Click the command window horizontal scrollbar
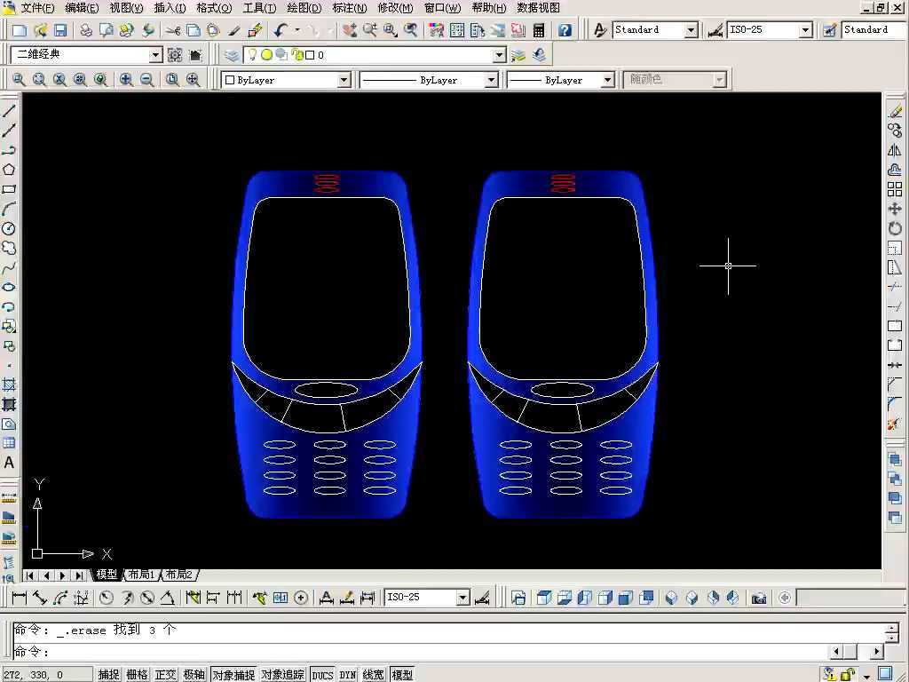Image resolution: width=909 pixels, height=682 pixels. coord(855,652)
